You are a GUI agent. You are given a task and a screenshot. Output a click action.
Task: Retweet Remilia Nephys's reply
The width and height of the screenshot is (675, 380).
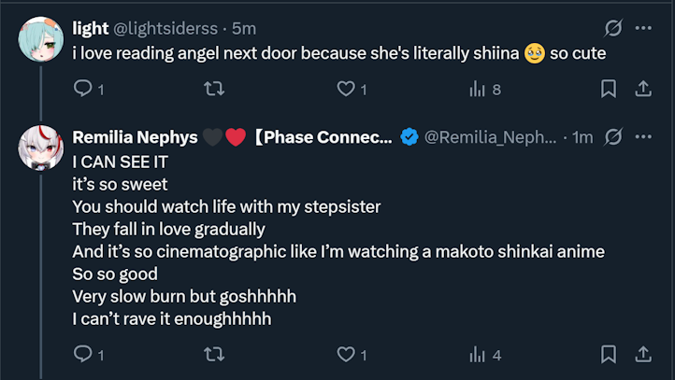pos(214,354)
